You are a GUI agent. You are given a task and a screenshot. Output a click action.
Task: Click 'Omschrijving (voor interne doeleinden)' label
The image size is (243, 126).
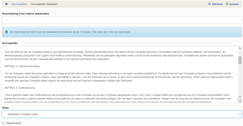[25, 14]
